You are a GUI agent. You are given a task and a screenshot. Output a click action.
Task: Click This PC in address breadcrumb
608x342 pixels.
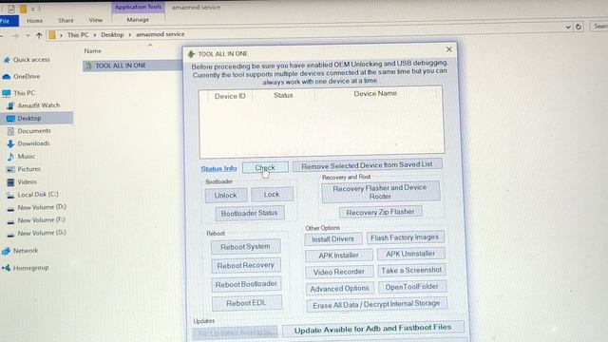[x=78, y=35]
